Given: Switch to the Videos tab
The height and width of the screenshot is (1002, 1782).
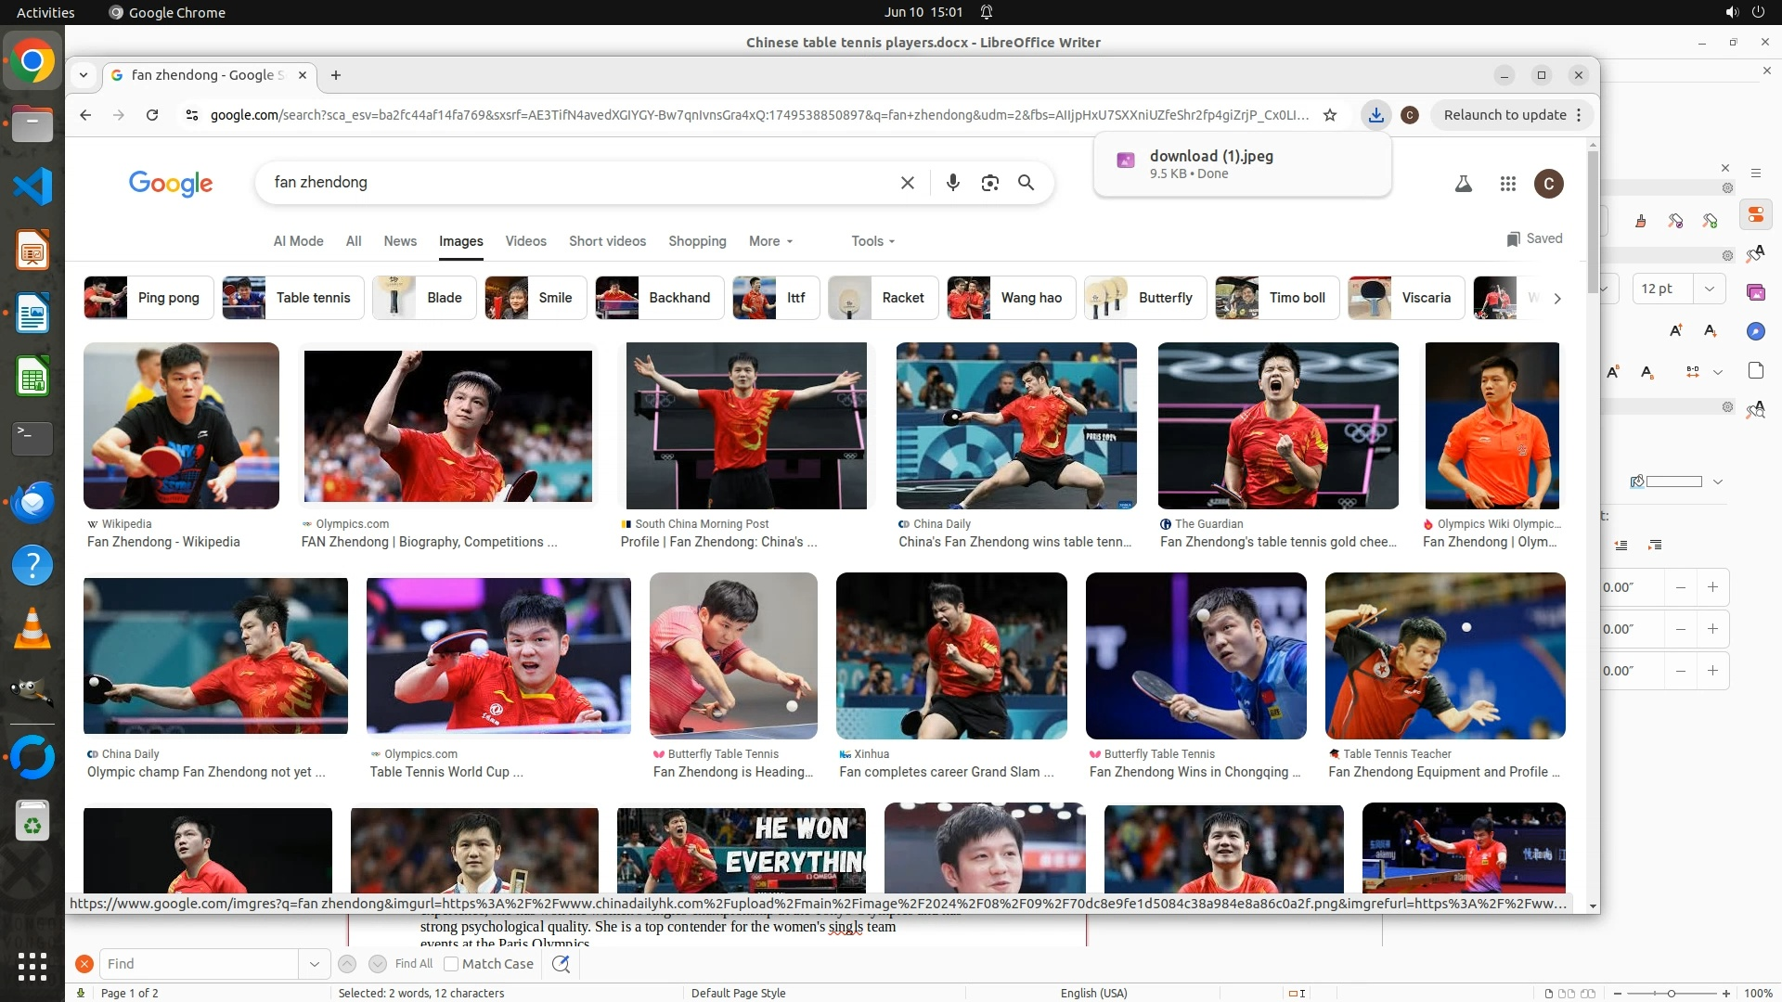Looking at the screenshot, I should coord(525,241).
